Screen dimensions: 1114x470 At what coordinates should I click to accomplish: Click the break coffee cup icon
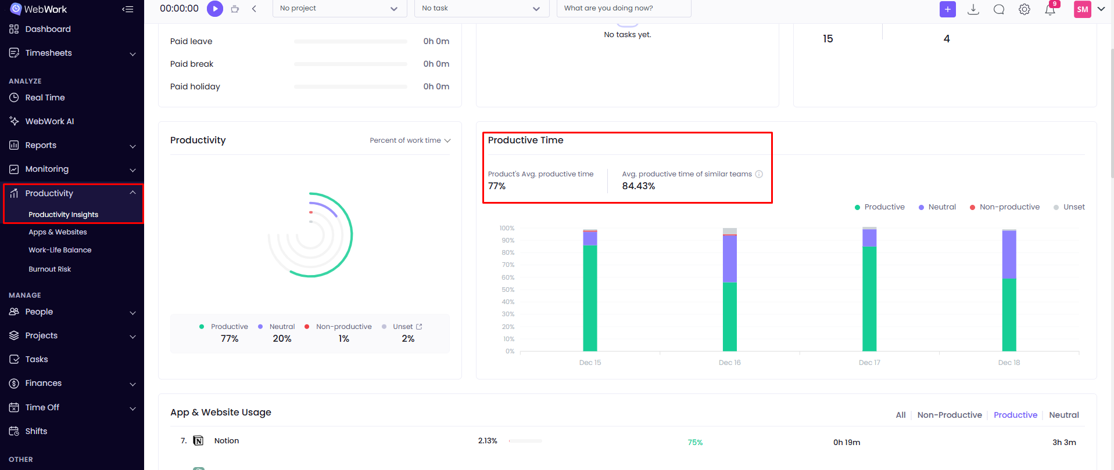tap(235, 9)
